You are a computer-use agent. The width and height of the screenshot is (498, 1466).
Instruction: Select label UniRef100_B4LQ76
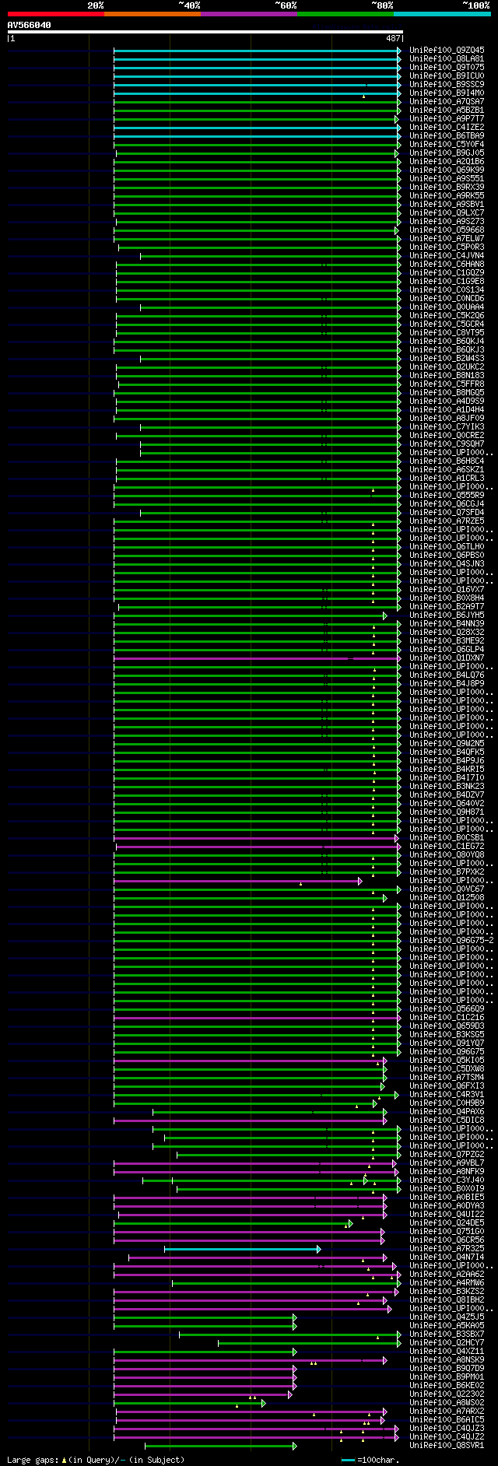(447, 675)
